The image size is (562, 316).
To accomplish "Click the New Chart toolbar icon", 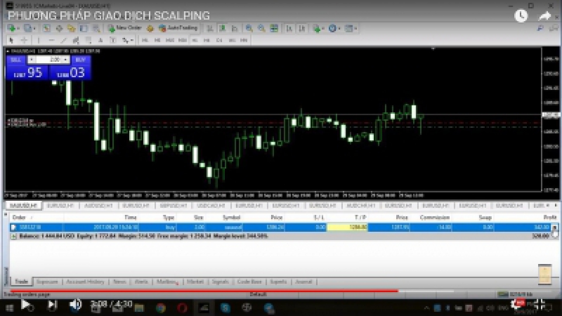I will point(11,29).
